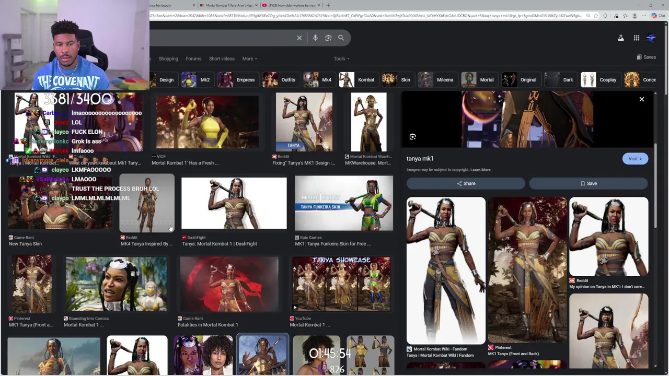Image resolution: width=669 pixels, height=376 pixels.
Task: Expand the More search categories dropdown
Action: (249, 58)
